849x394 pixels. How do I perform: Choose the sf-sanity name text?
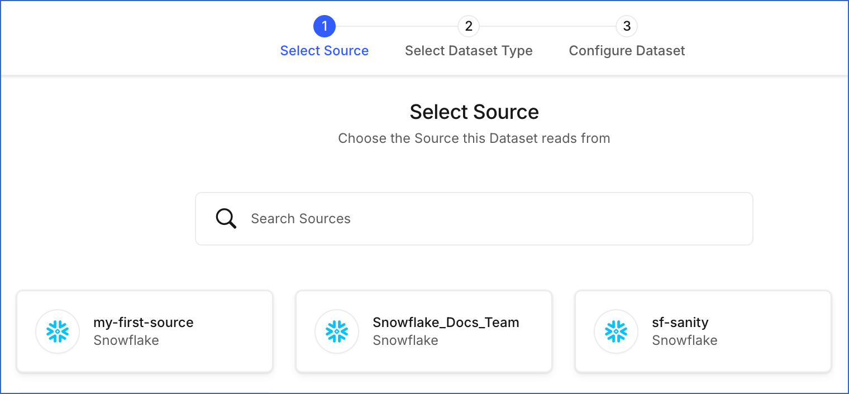pos(680,323)
